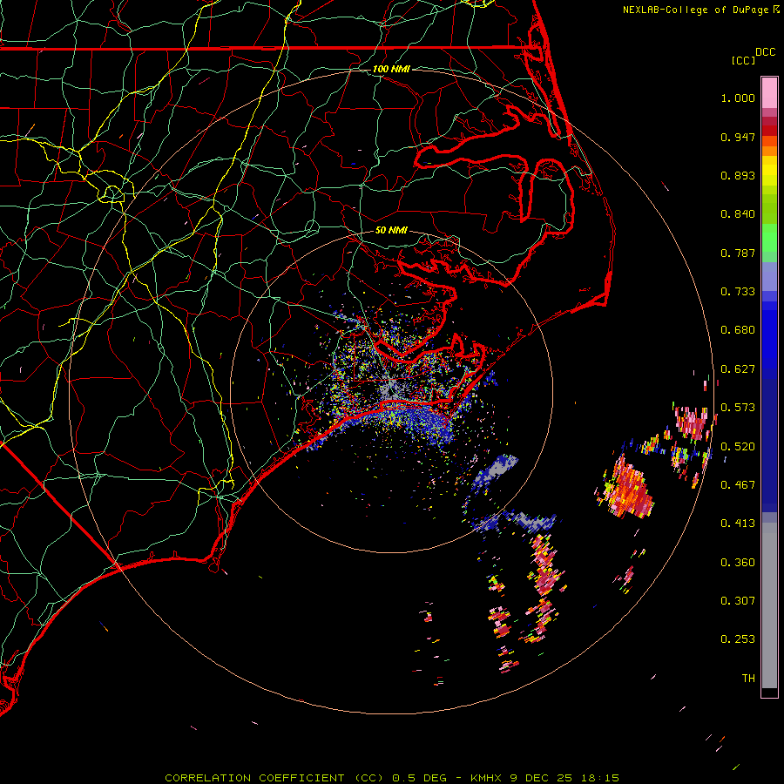Click the large orange-red echo near the eastern range ring

point(626,488)
